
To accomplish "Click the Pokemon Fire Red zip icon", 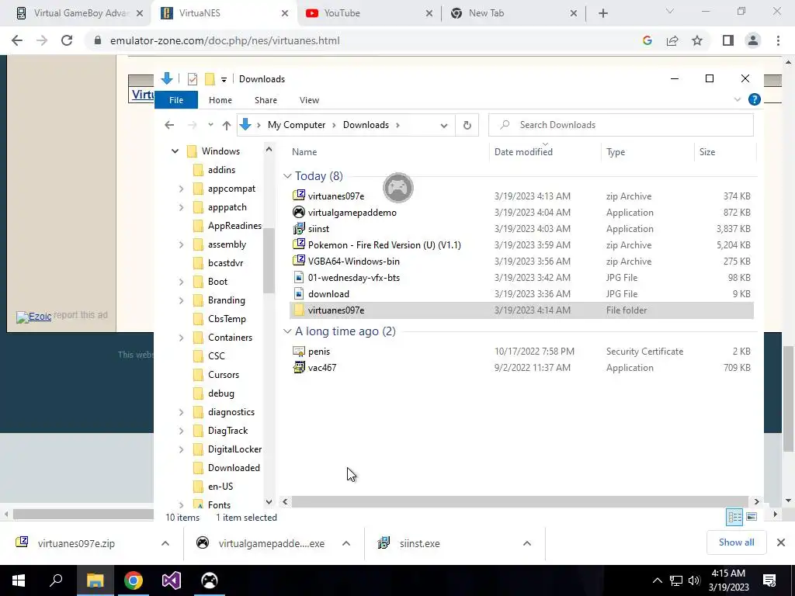I will (299, 244).
